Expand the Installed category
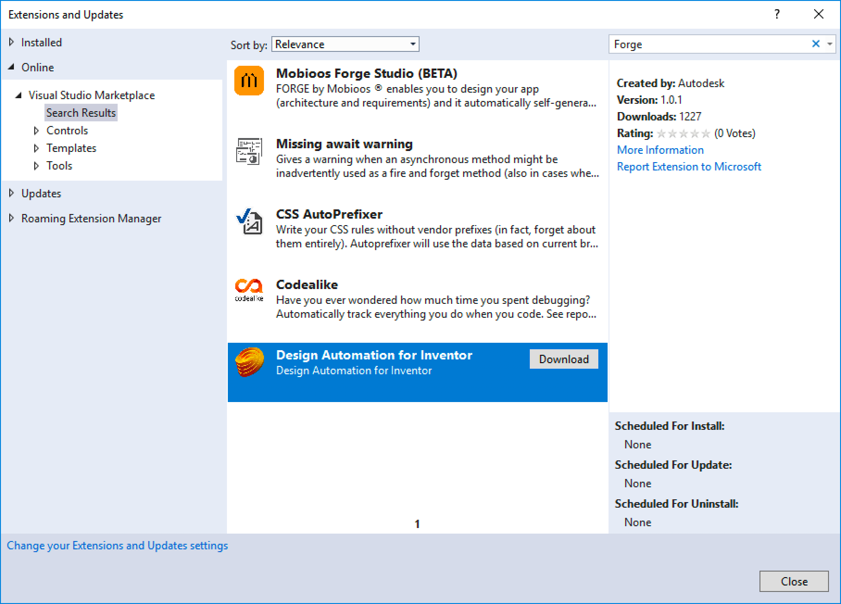Image resolution: width=841 pixels, height=604 pixels. (12, 42)
